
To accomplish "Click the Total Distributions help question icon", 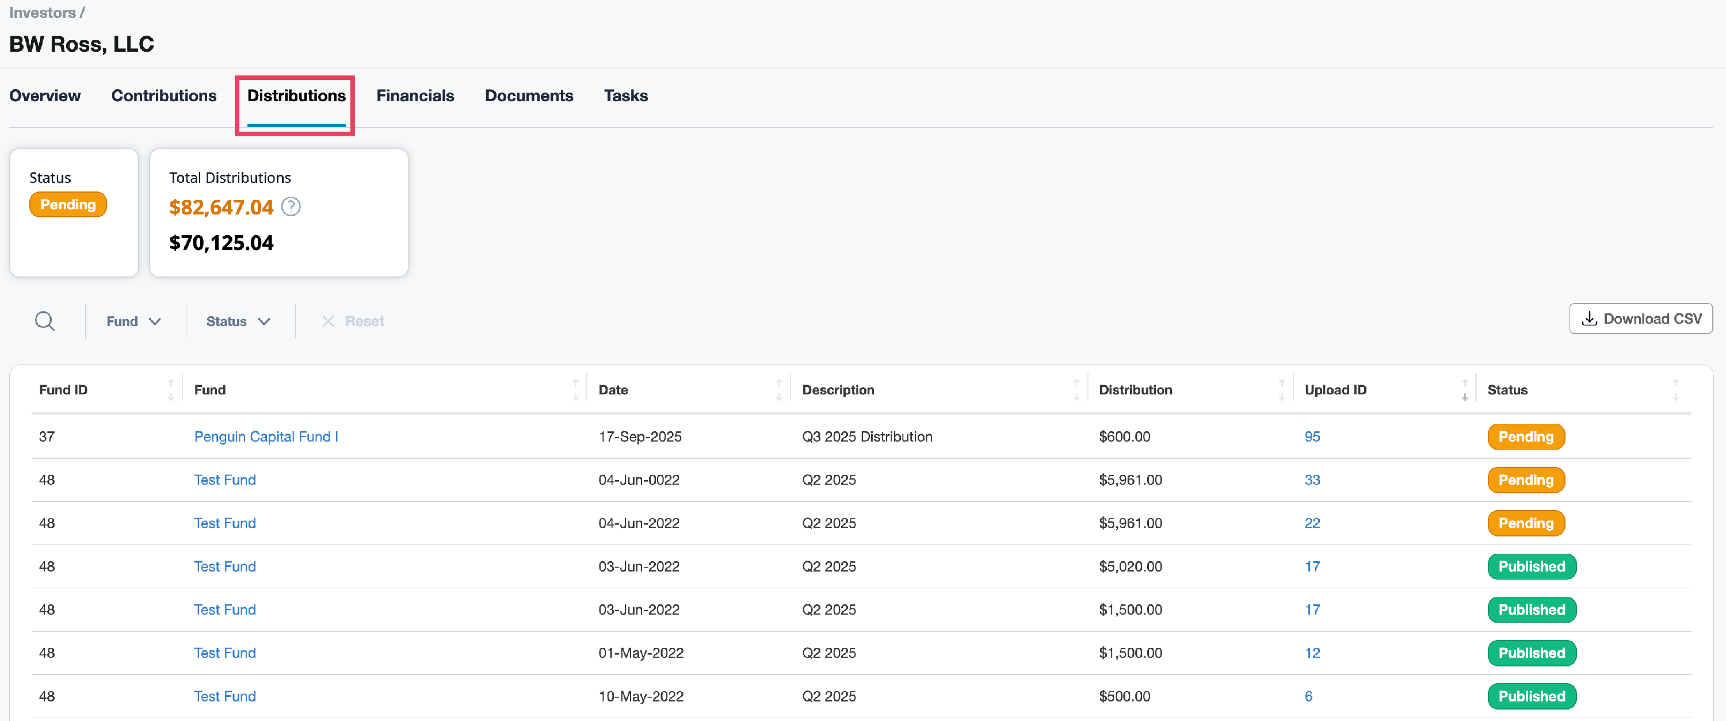I will 291,207.
